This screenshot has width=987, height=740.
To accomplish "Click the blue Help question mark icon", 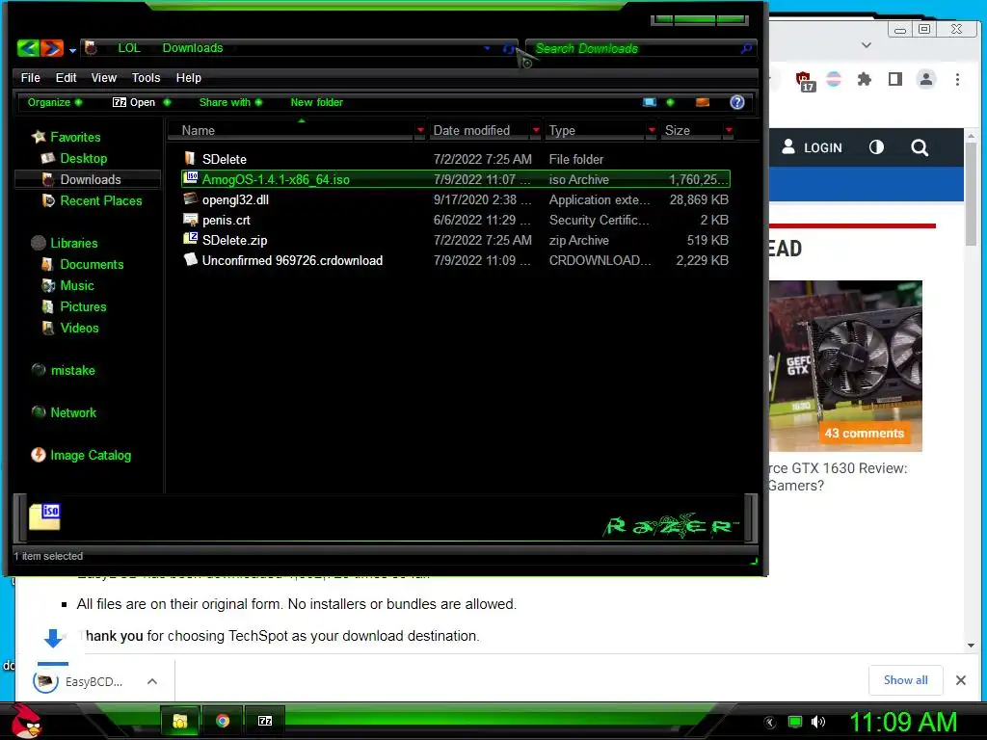I will coord(737,102).
